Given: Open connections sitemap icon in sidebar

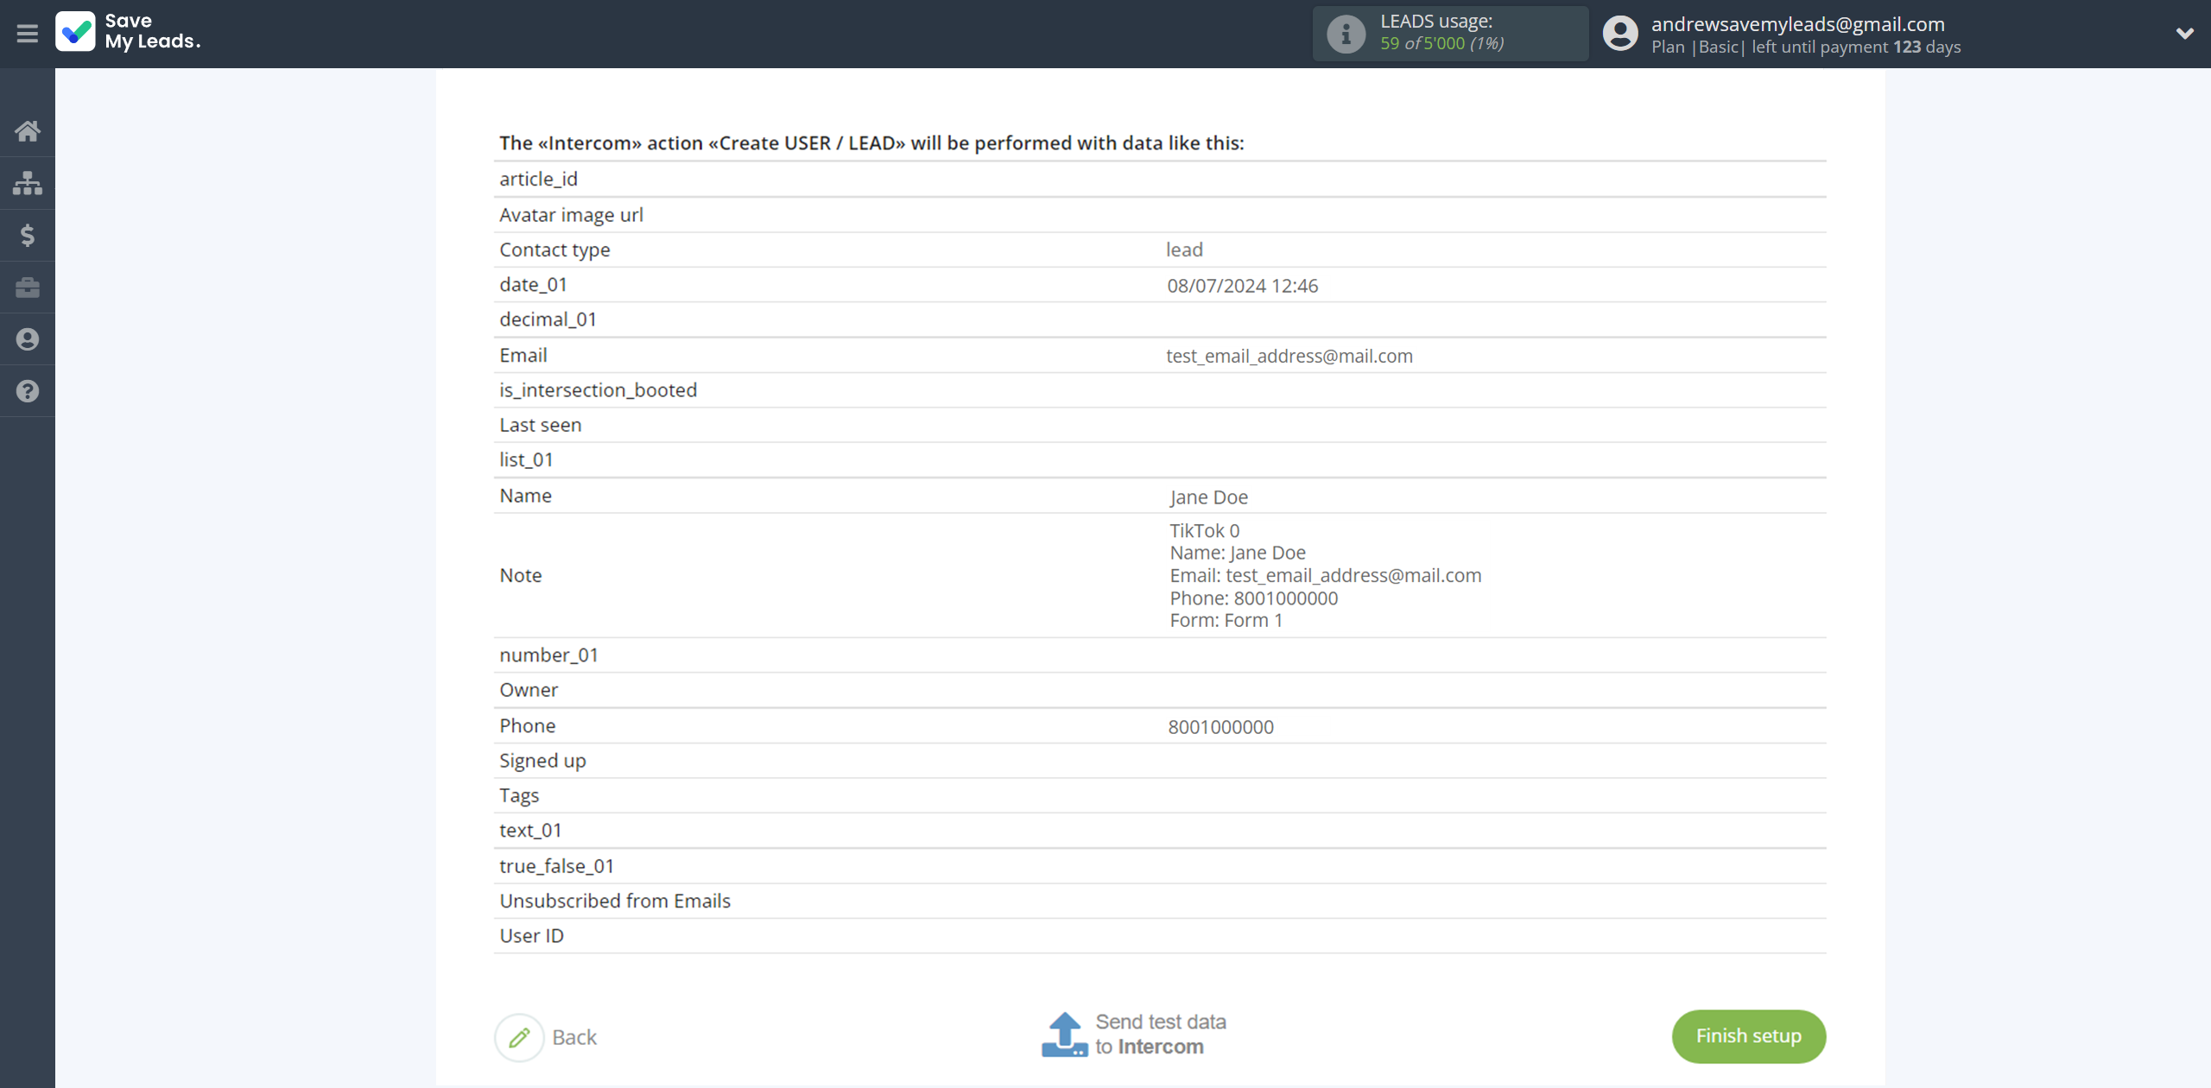Looking at the screenshot, I should pos(28,183).
